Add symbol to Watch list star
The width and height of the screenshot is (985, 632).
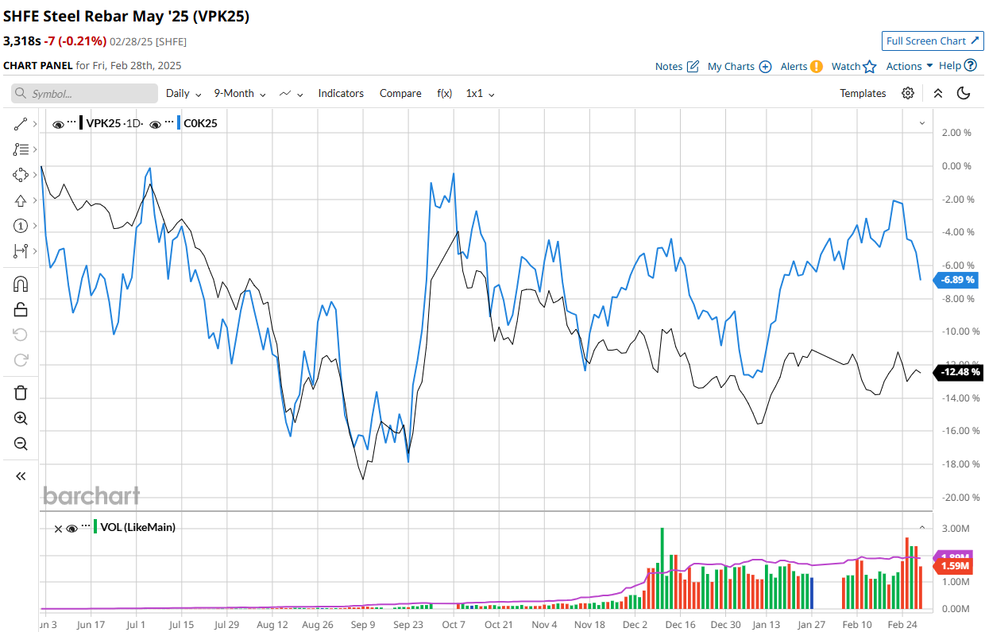click(x=854, y=67)
